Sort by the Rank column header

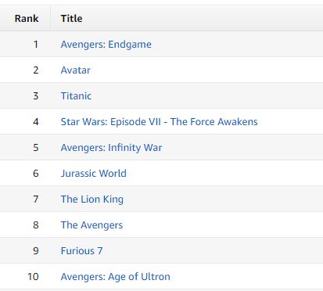(27, 19)
